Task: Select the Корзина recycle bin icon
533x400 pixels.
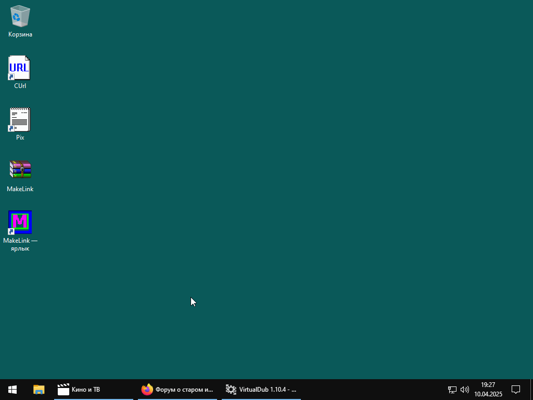Action: (x=20, y=16)
